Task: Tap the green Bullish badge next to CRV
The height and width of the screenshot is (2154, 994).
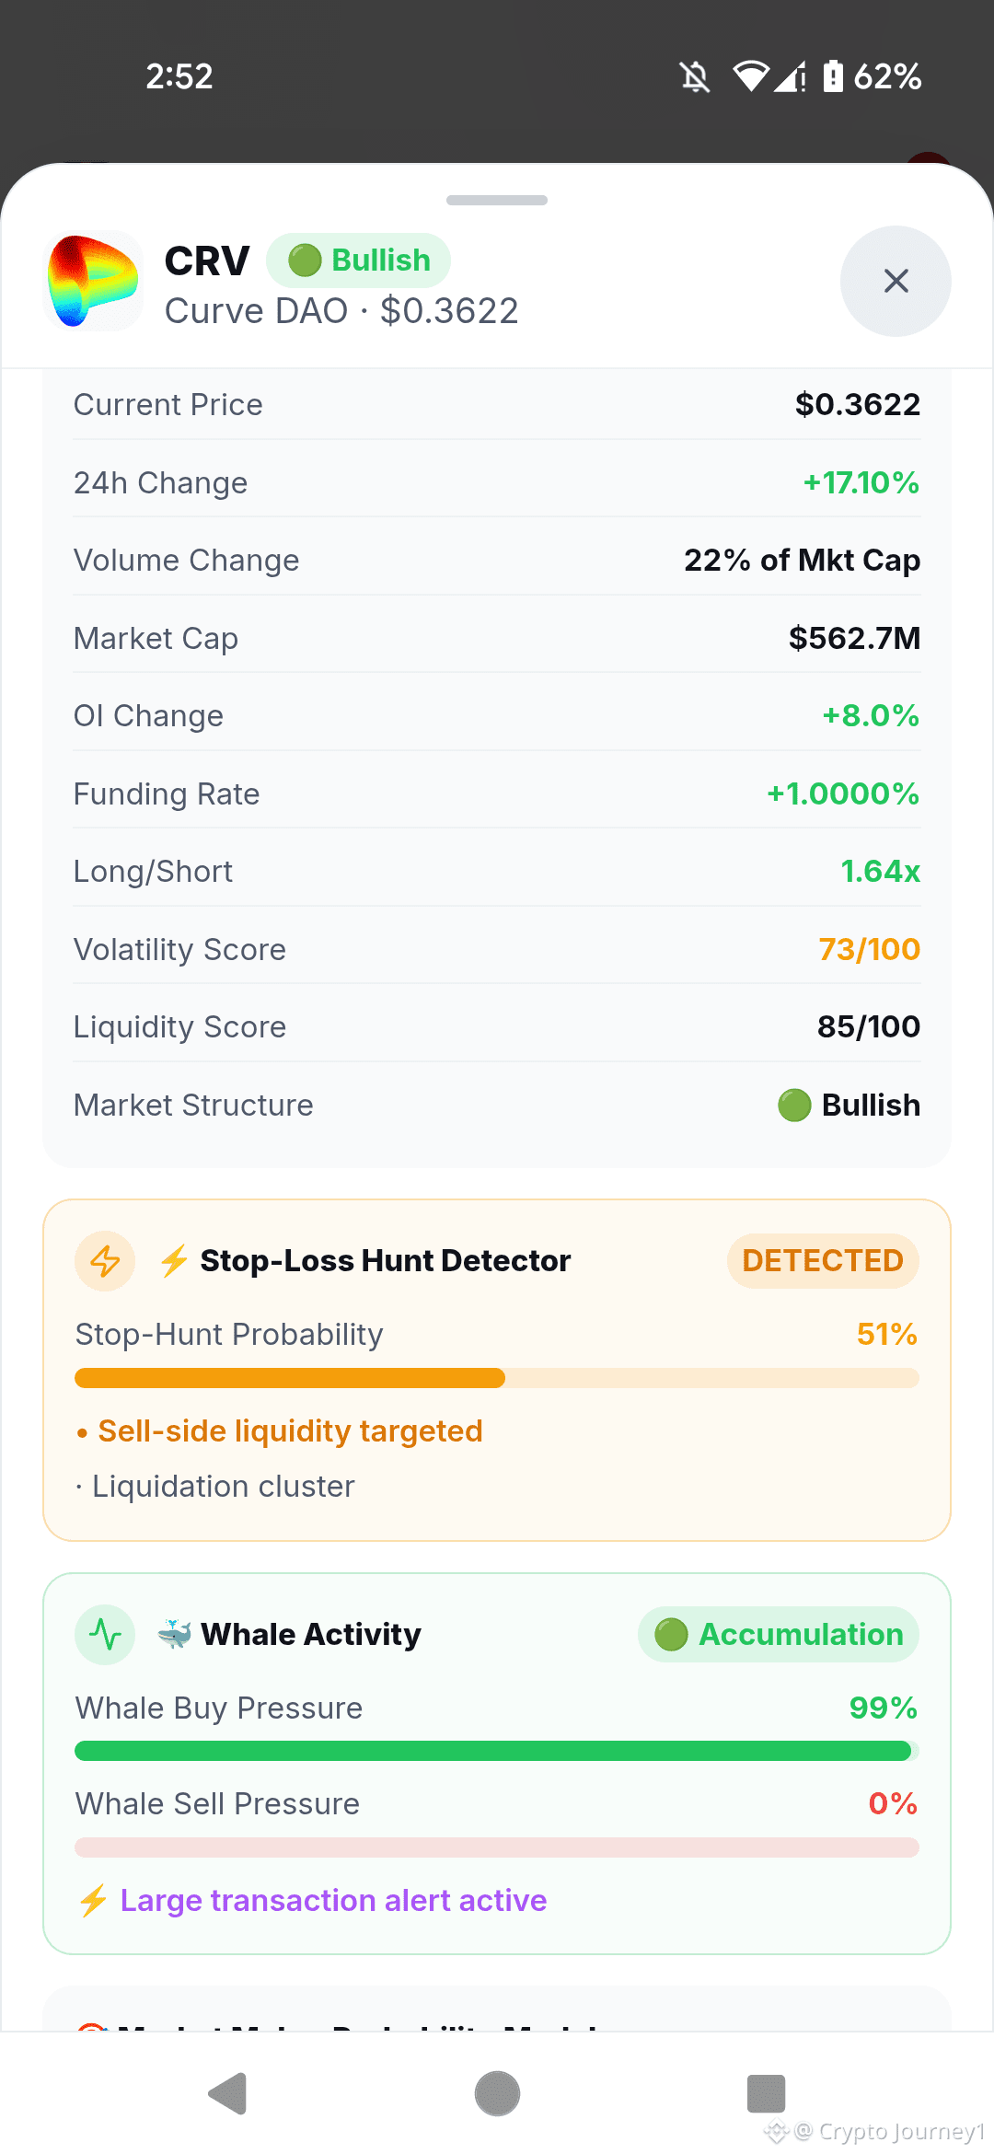Action: pyautogui.click(x=358, y=261)
